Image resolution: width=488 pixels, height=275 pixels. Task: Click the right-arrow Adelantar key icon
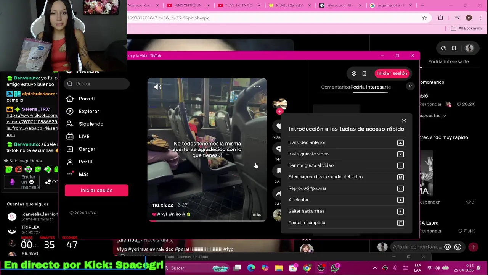pos(400,200)
